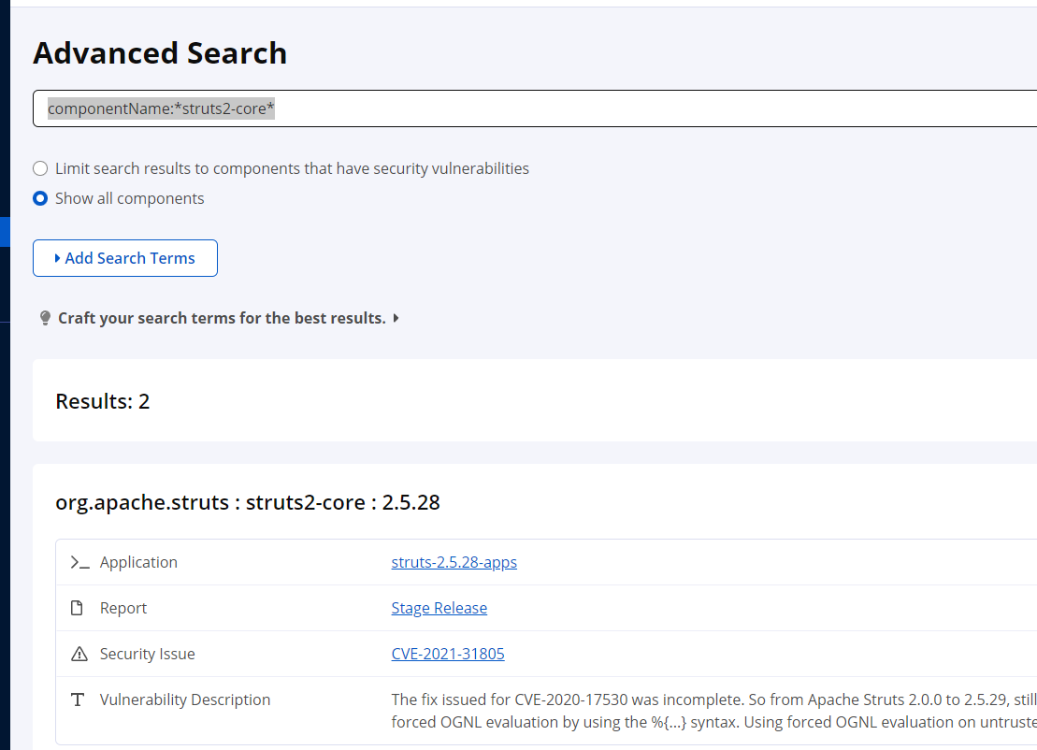Click the componentName search query field
1037x750 pixels.
click(533, 108)
